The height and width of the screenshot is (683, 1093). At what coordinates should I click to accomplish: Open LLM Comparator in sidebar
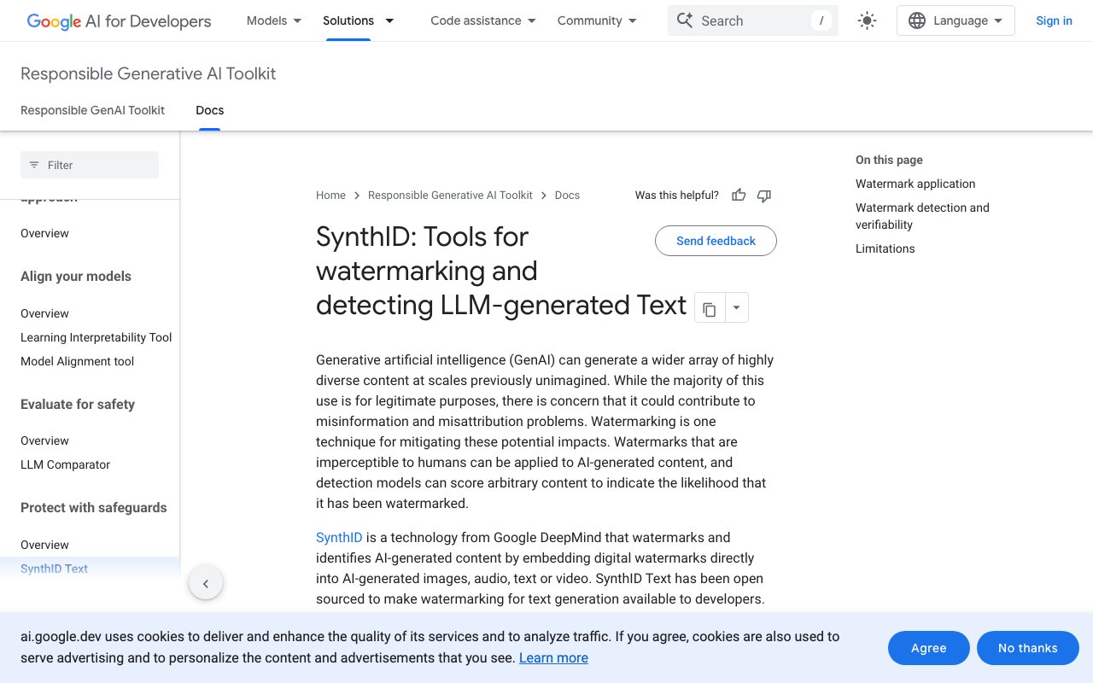pyautogui.click(x=66, y=464)
